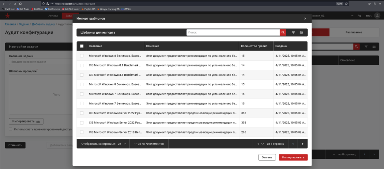This screenshot has height=169, width=384.
Task: Tick the first CIS Windows Server 2022 row checkbox
Action: point(82,113)
